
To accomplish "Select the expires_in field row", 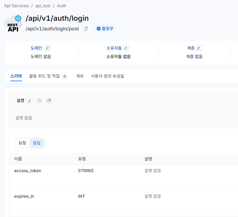I will pyautogui.click(x=24, y=196).
